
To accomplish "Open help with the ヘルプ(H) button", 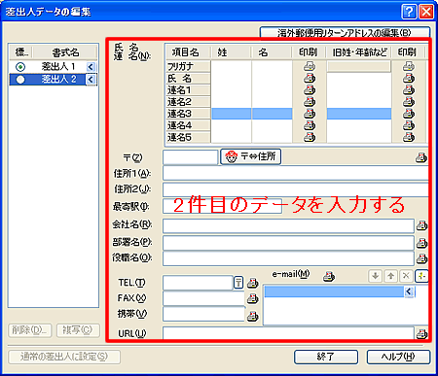I will (x=398, y=357).
